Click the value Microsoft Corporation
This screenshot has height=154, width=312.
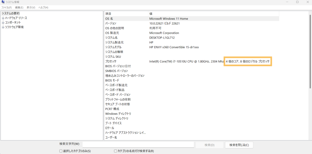(x=164, y=33)
